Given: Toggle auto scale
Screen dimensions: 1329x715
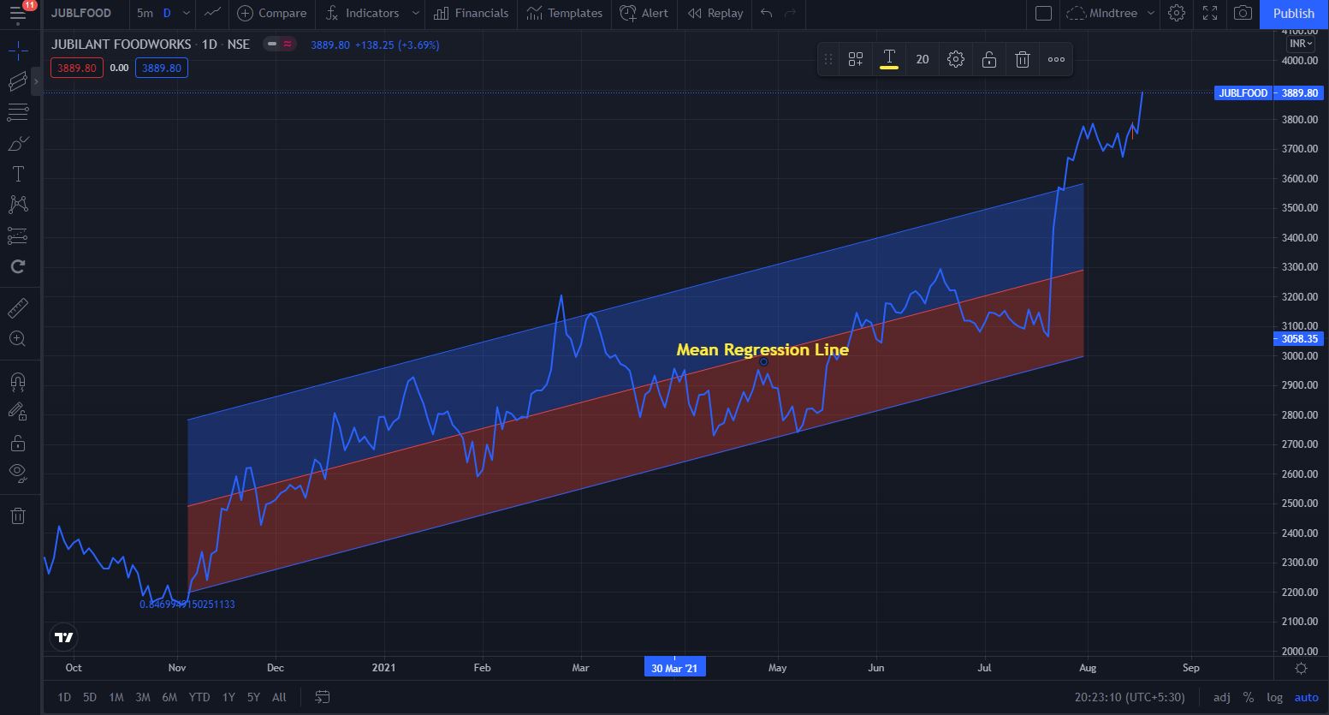Looking at the screenshot, I should pos(1307,697).
